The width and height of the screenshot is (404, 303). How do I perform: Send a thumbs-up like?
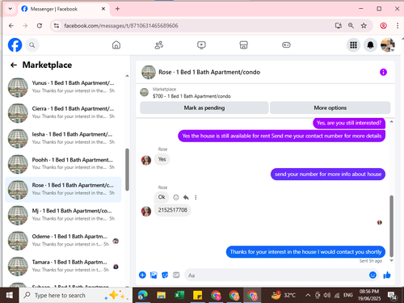click(x=387, y=275)
